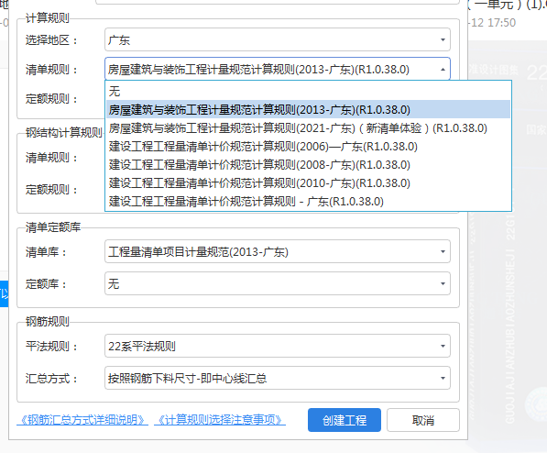Click the 取消 button
The height and width of the screenshot is (453, 547).
coord(423,420)
